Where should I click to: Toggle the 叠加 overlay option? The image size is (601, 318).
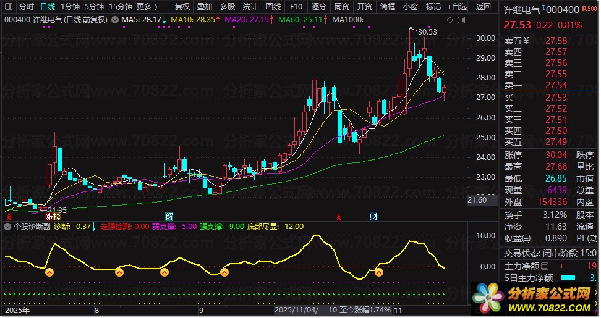[205, 7]
